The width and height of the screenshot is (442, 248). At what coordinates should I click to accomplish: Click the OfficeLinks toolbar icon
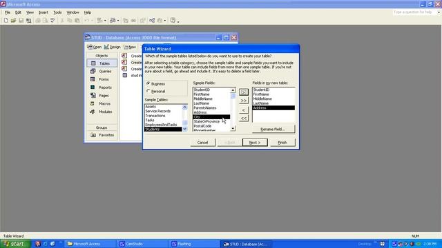point(99,20)
